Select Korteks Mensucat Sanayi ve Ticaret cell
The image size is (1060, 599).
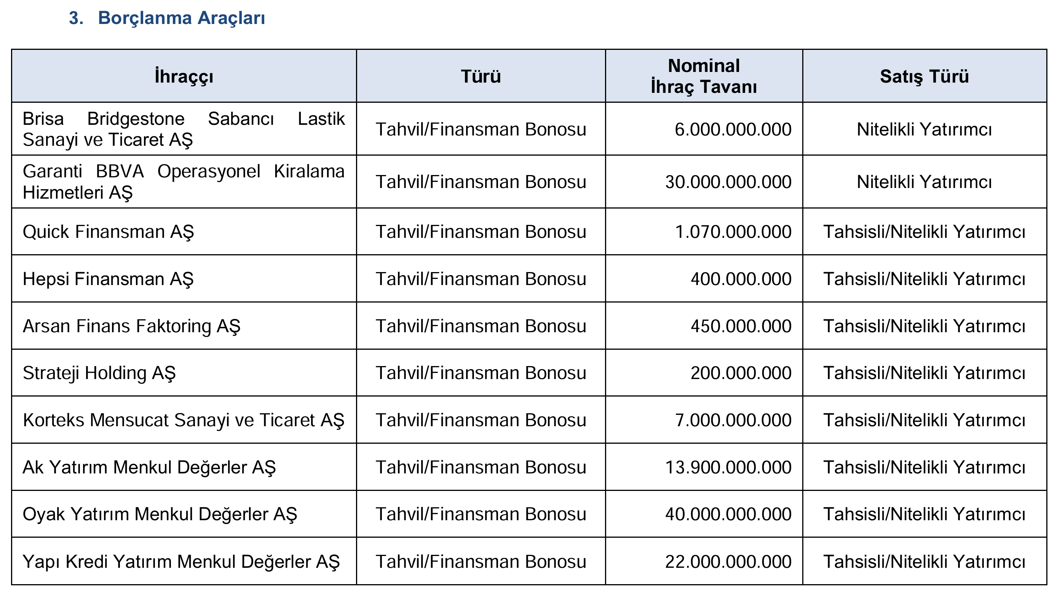pos(184,420)
